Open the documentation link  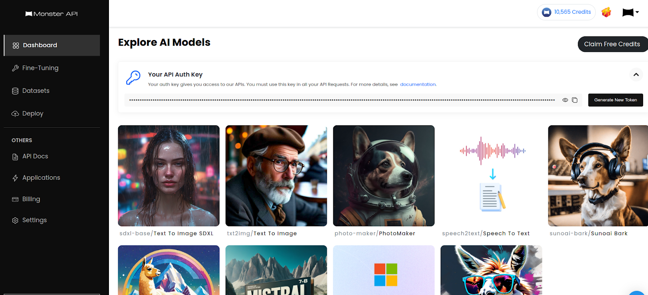click(x=418, y=84)
